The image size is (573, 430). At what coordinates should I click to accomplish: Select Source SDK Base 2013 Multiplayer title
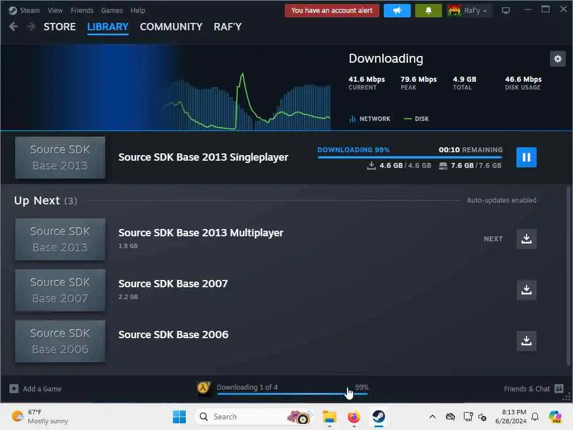(201, 232)
